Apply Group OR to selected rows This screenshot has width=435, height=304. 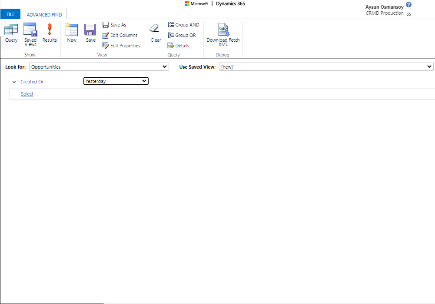point(182,35)
